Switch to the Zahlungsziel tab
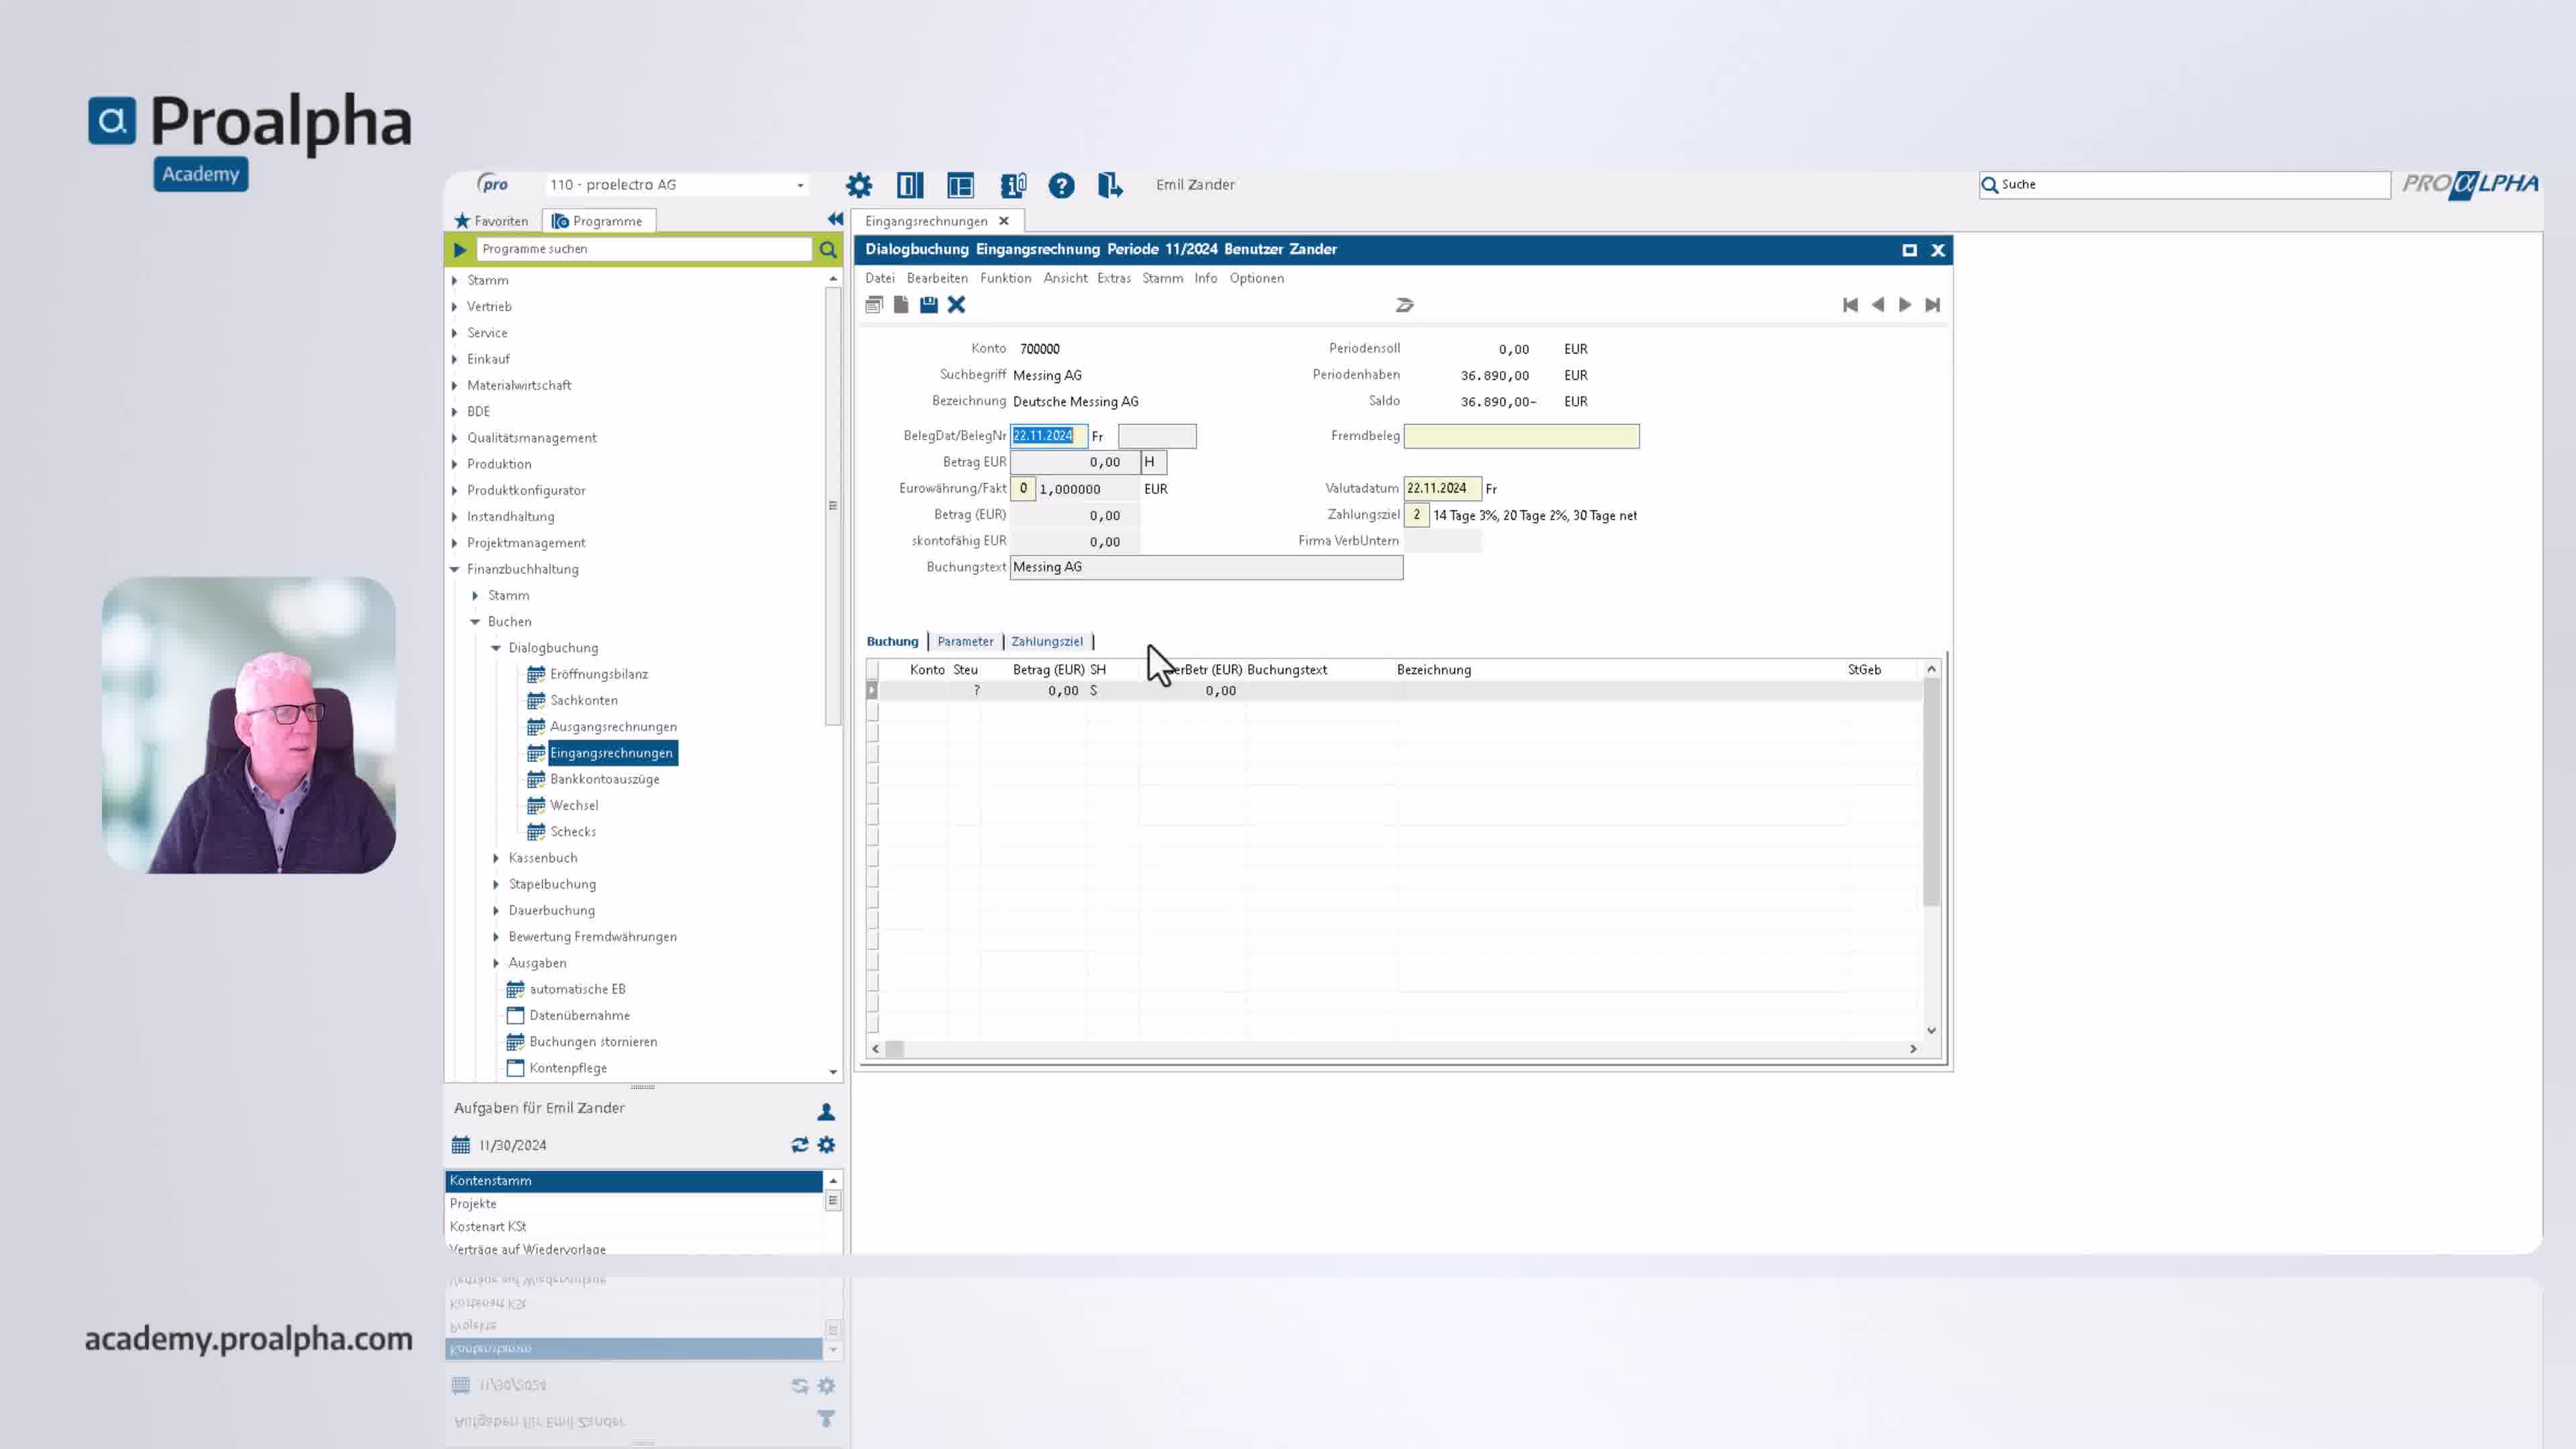Image resolution: width=2576 pixels, height=1449 pixels. pos(1047,642)
